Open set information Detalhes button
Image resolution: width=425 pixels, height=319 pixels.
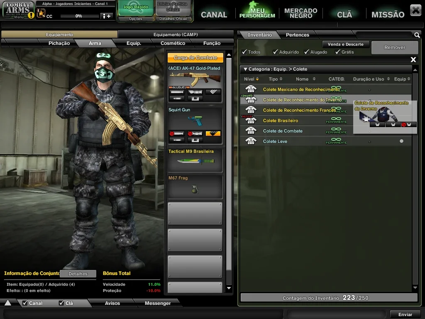pos(78,274)
